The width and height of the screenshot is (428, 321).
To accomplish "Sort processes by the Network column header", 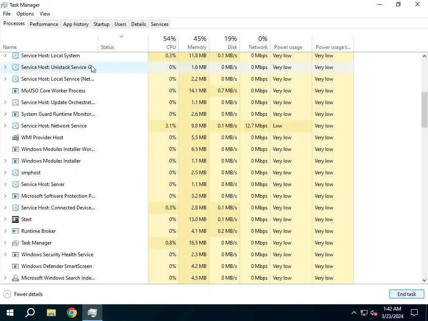I will [x=255, y=43].
